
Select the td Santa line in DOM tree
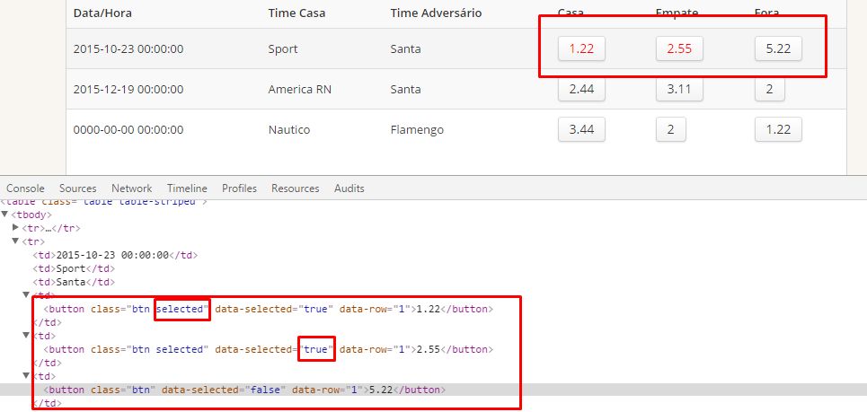point(74,282)
